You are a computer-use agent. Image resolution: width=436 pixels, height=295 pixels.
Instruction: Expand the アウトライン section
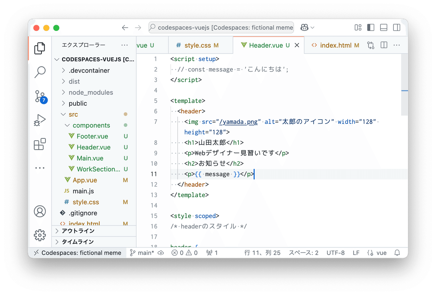point(94,231)
